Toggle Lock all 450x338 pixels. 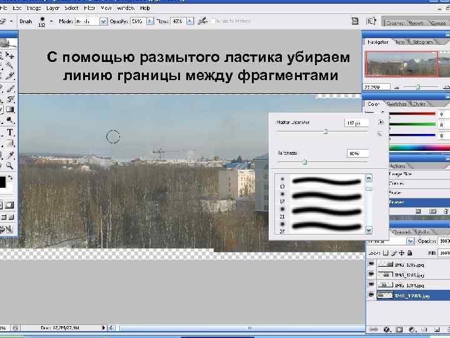pos(410,253)
